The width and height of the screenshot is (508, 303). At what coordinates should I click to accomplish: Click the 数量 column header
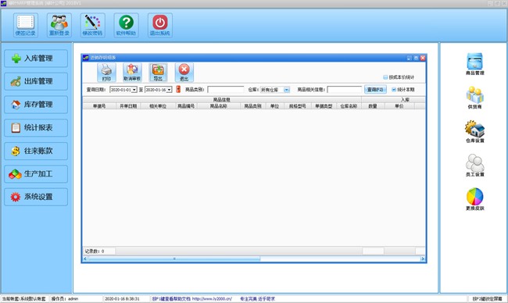click(373, 106)
